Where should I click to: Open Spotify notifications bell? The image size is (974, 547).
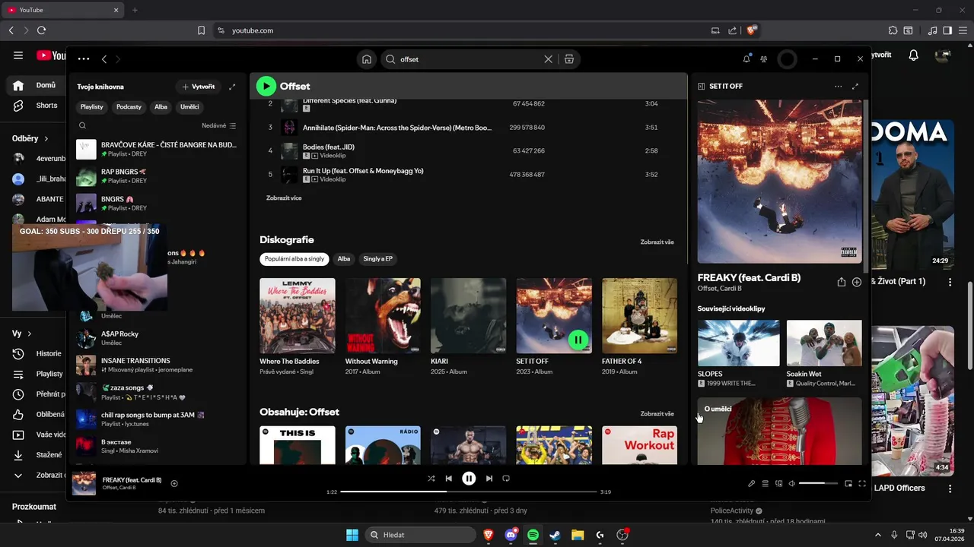(x=746, y=59)
